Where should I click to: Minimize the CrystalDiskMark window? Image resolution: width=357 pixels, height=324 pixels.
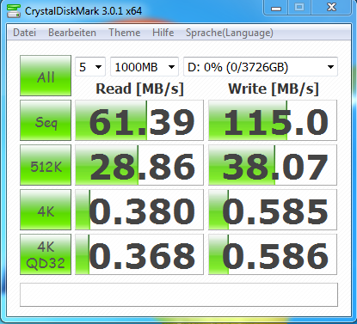[x=276, y=8]
